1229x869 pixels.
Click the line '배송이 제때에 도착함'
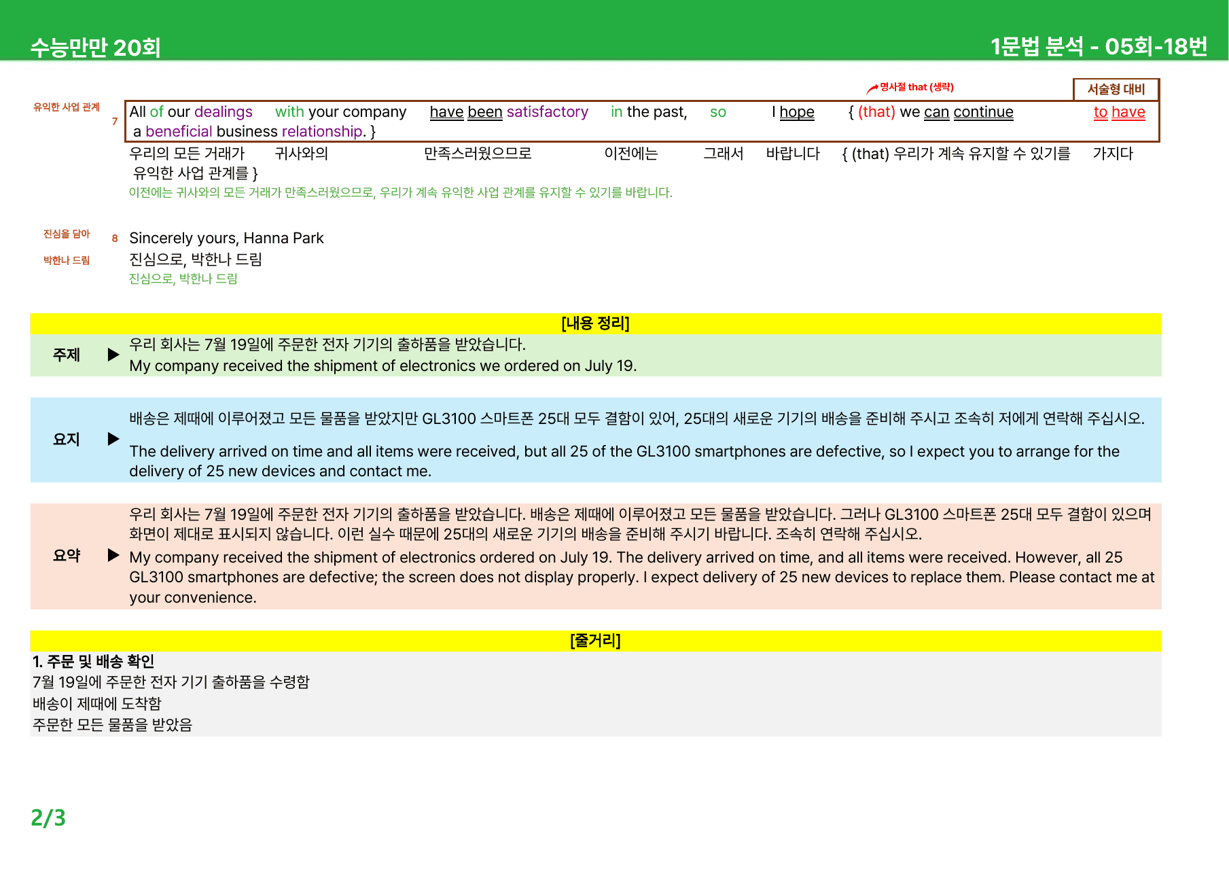pyautogui.click(x=97, y=704)
